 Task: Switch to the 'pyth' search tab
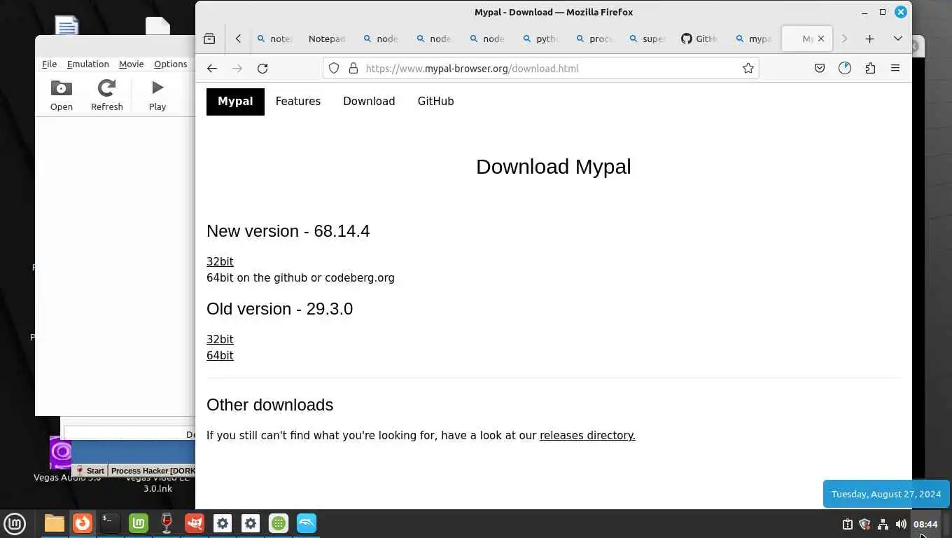point(540,39)
